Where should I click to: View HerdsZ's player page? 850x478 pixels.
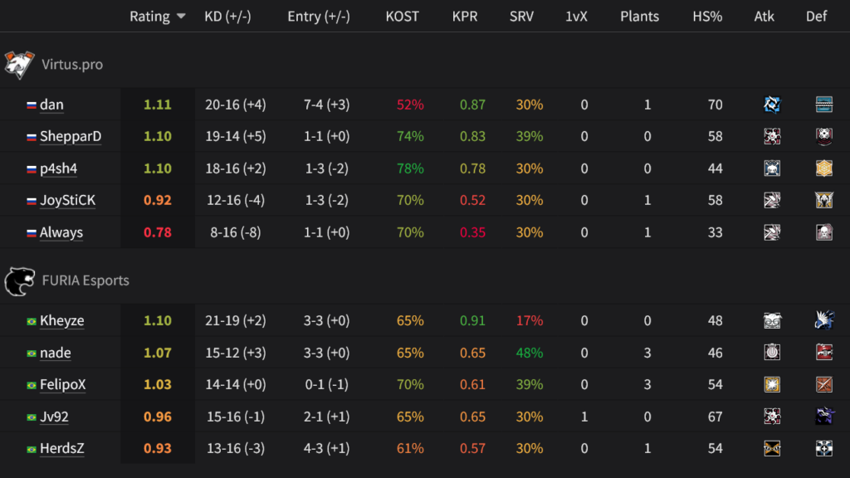coord(61,448)
